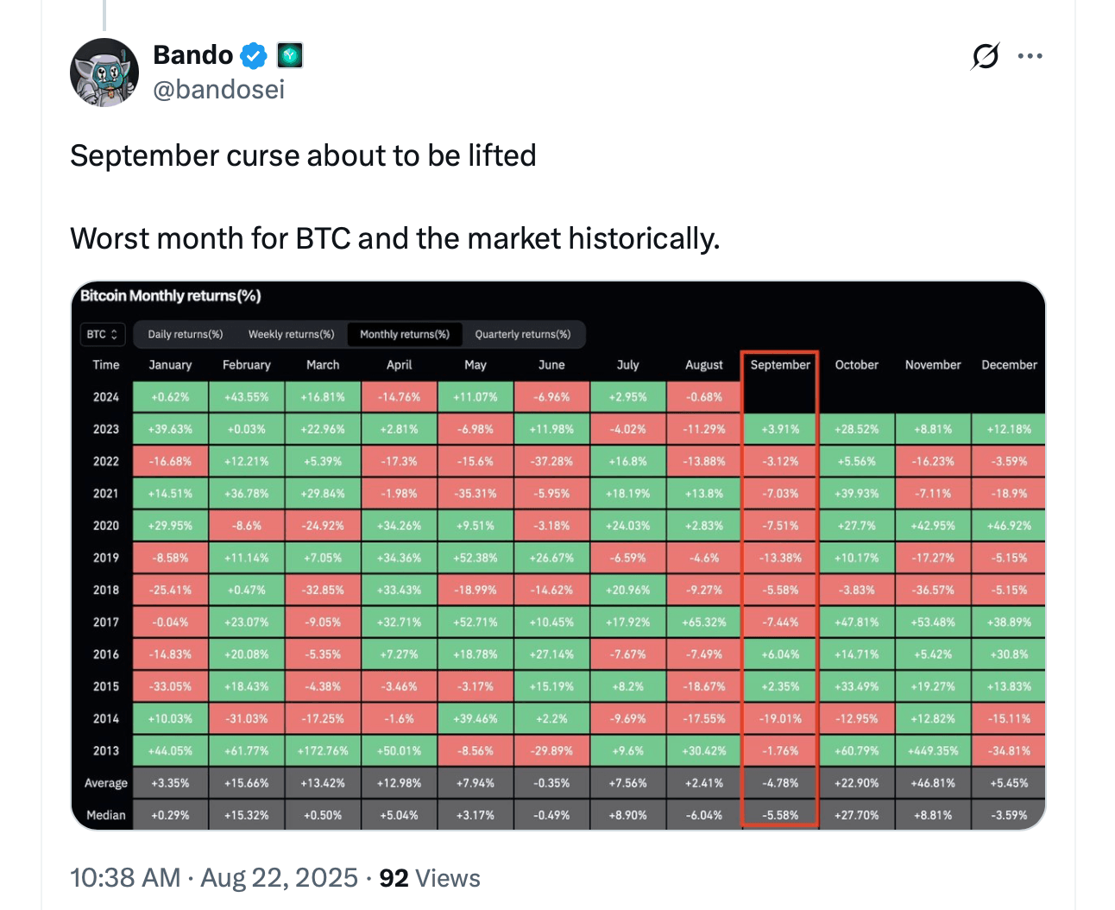Image resolution: width=1115 pixels, height=910 pixels.
Task: Select the Monthly returns toggle
Action: click(404, 334)
